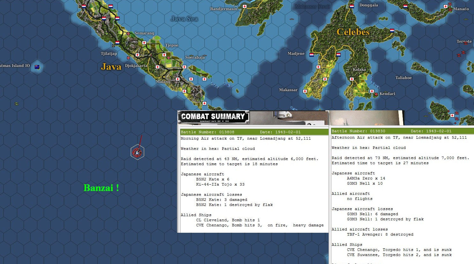Click the Java Sea label

184,19
